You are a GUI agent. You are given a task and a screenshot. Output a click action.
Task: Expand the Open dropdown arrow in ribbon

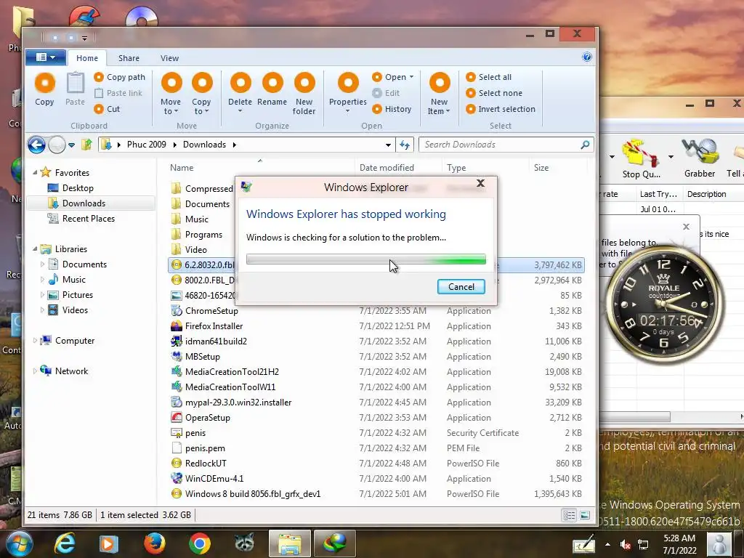pyautogui.click(x=411, y=77)
